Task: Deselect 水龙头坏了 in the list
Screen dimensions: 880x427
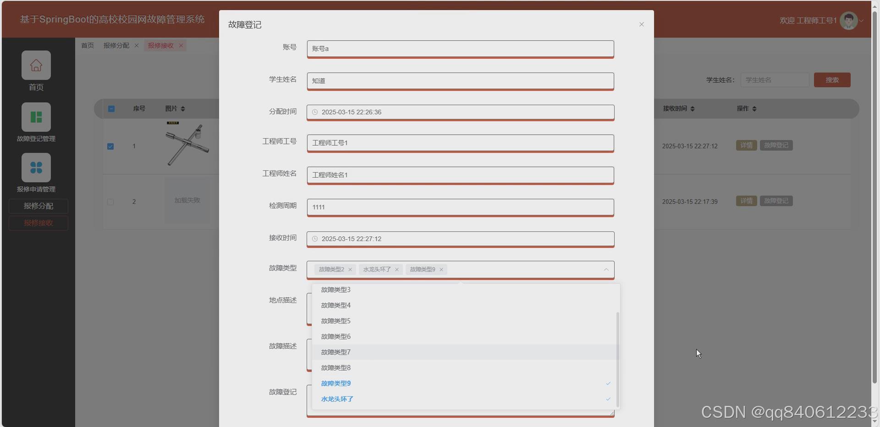Action: tap(464, 399)
